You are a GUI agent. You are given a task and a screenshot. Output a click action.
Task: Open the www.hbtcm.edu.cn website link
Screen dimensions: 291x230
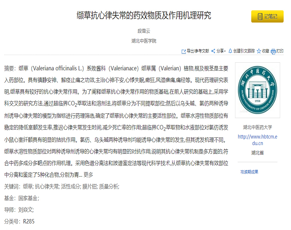258,140
